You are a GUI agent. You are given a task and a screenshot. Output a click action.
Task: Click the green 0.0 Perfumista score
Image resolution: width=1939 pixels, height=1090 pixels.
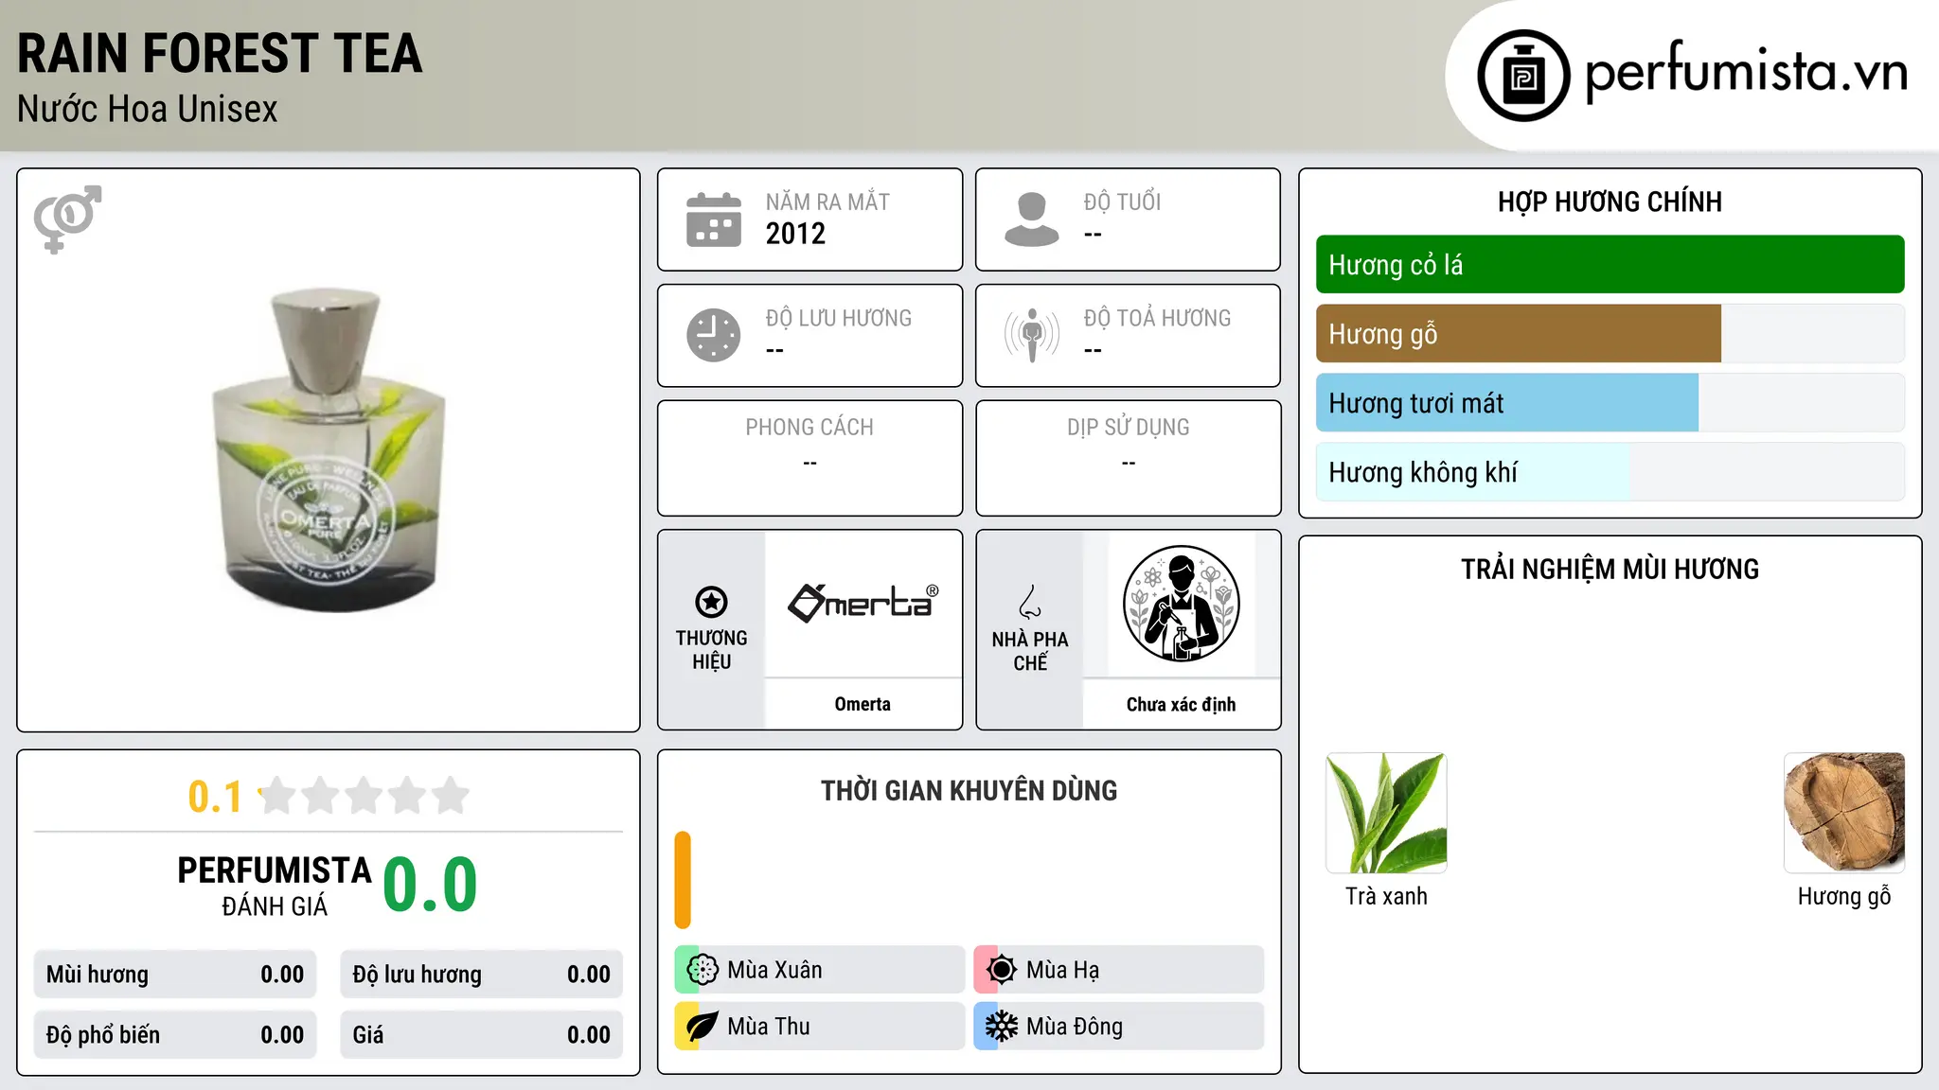click(430, 886)
